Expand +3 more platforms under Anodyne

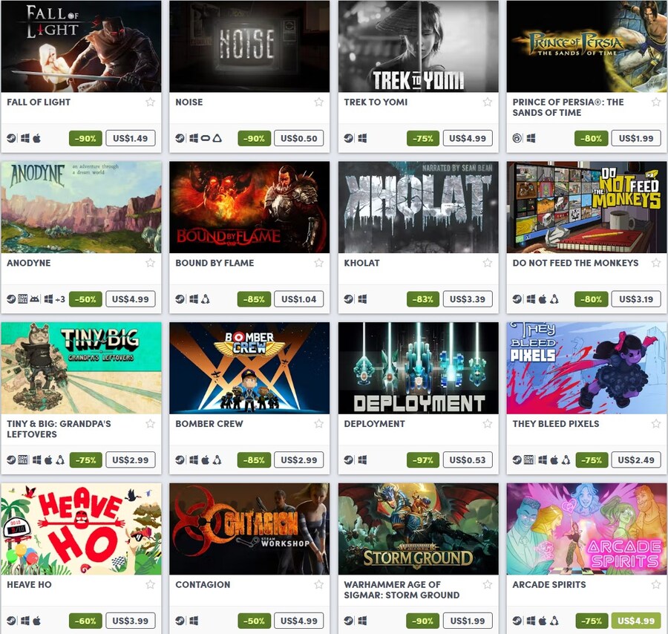click(60, 299)
